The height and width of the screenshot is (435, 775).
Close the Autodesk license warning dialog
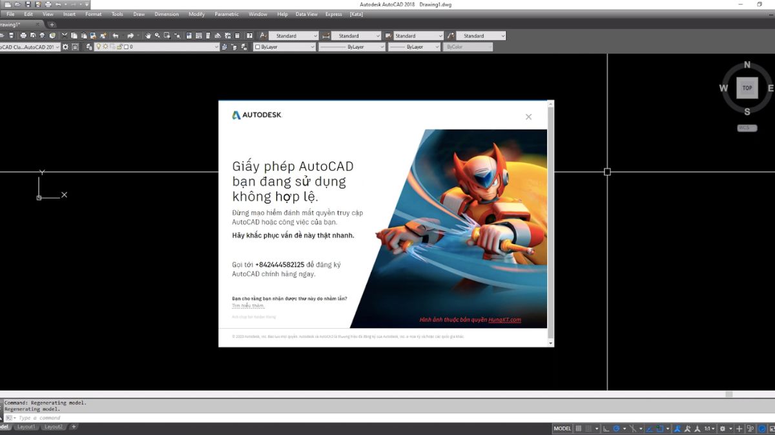coord(528,117)
